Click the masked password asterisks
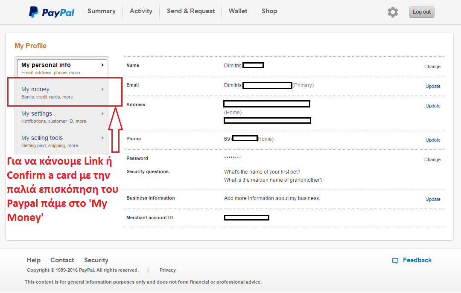Screen dimensions: 461x293 coord(233,158)
